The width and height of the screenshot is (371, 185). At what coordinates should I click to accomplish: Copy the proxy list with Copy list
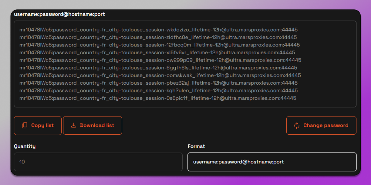[x=38, y=126]
